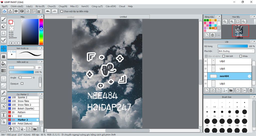The height and width of the screenshot is (136, 256).
Task: Select the lasso selection tool
Action: click(3, 86)
